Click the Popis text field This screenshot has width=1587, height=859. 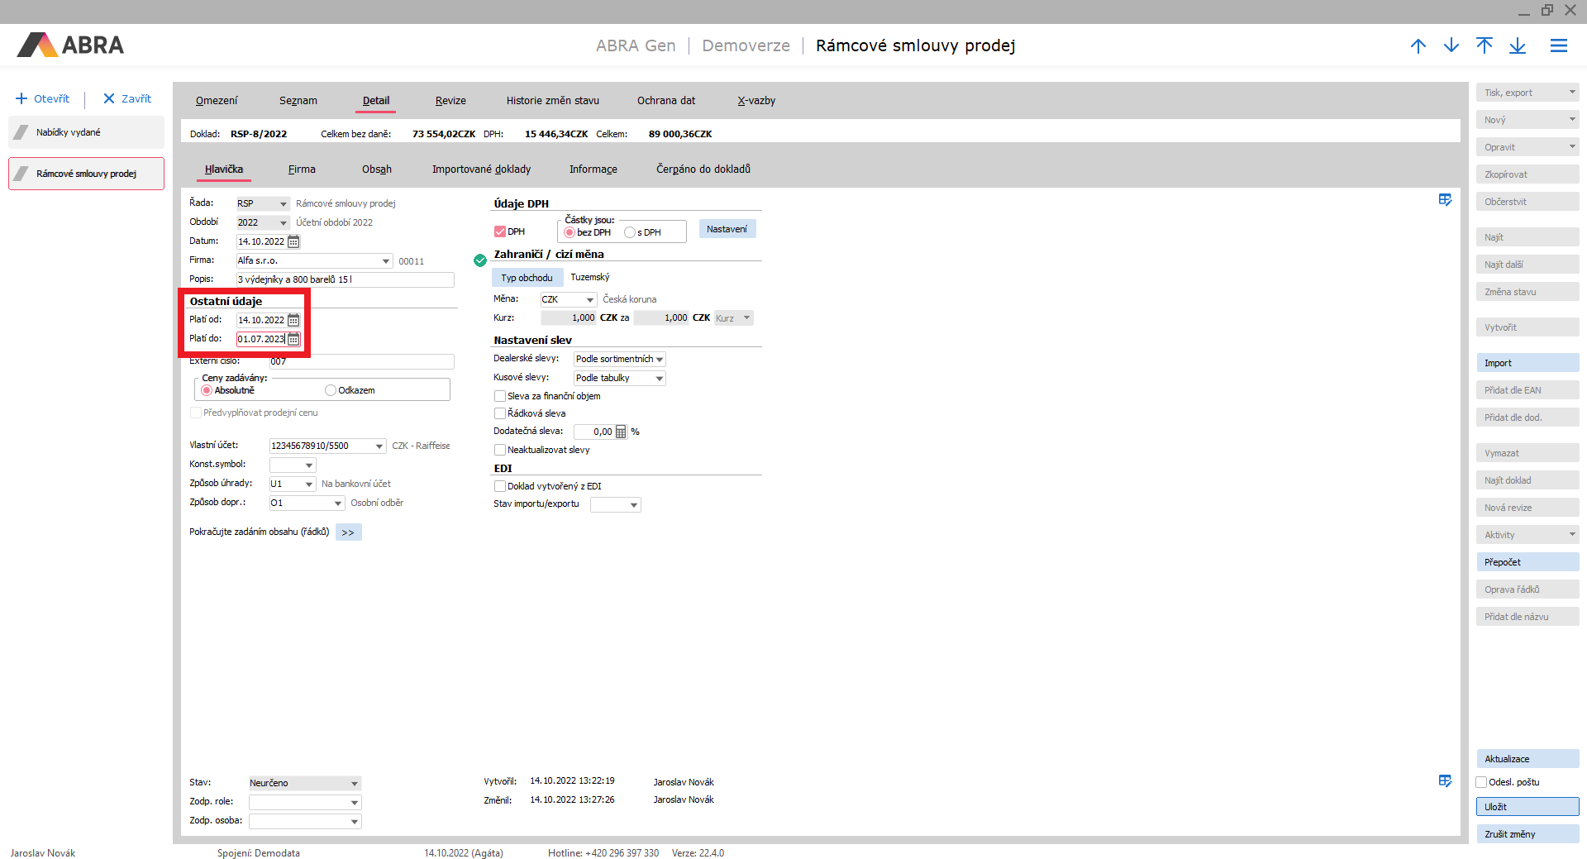pos(345,280)
